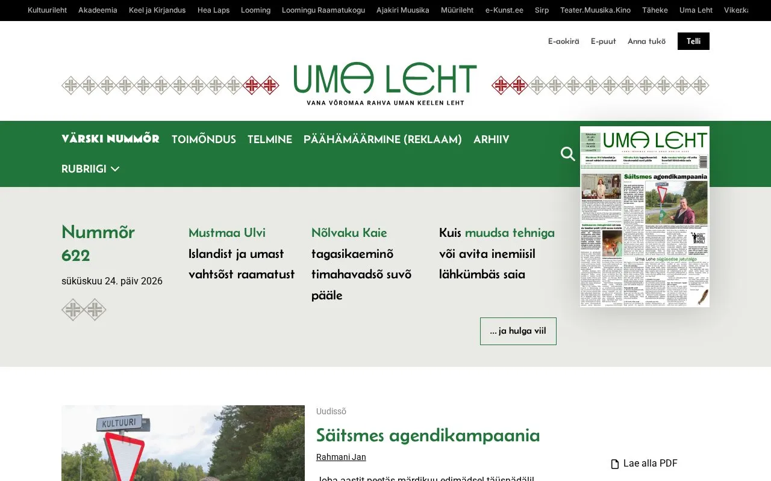
Task: Open the newspaper front page thumbnail
Action: [645, 216]
